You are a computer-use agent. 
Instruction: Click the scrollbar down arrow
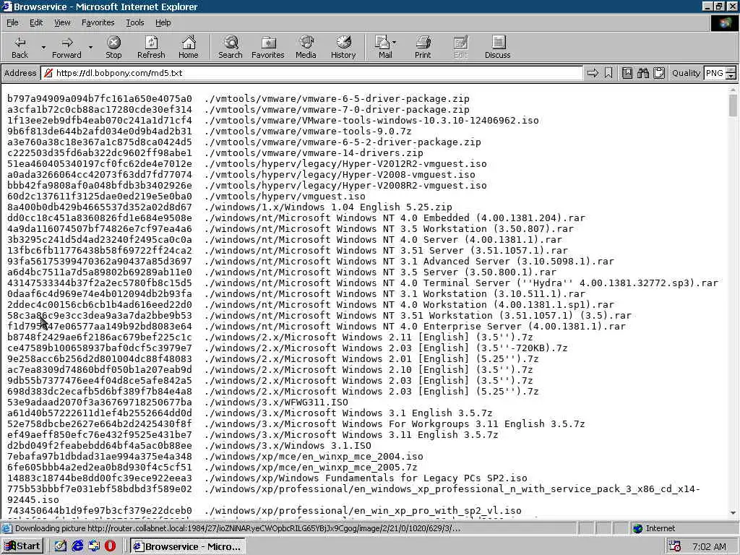click(733, 512)
